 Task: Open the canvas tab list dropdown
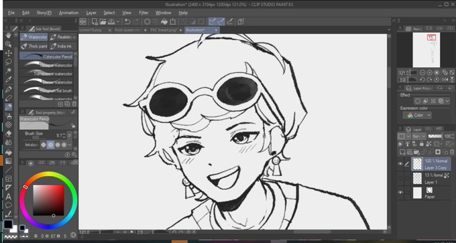tap(389, 30)
